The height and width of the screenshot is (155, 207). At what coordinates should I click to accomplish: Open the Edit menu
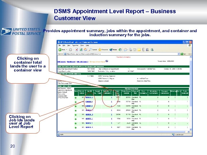(x=64, y=45)
